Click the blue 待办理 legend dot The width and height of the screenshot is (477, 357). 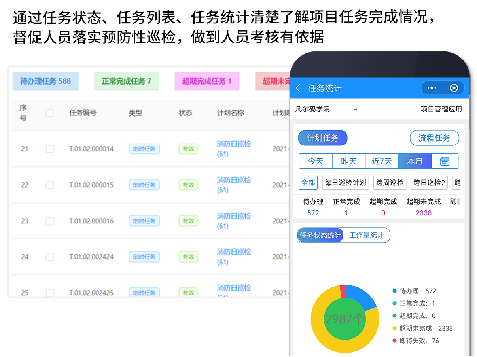click(394, 290)
